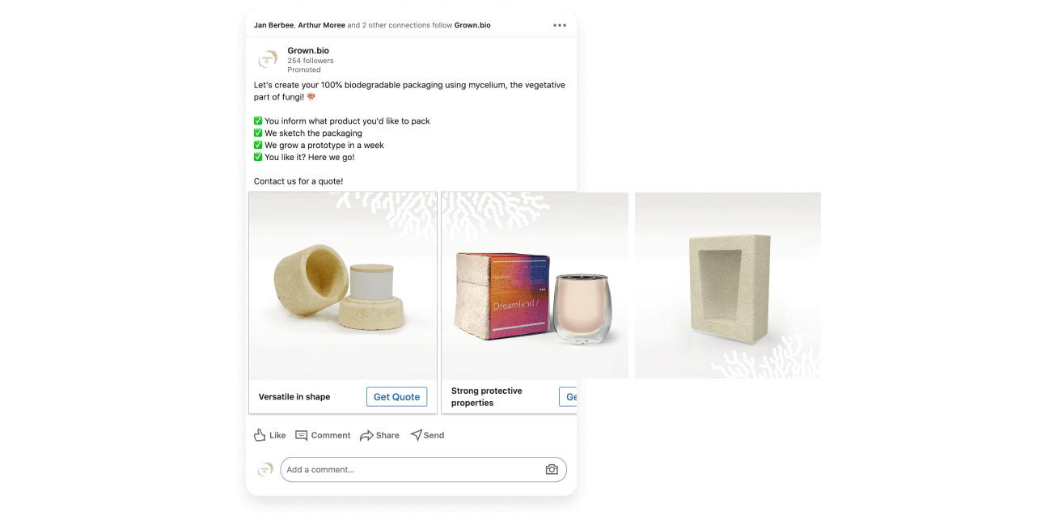Click the profile avatar beside comment field
1041x520 pixels.
click(264, 470)
